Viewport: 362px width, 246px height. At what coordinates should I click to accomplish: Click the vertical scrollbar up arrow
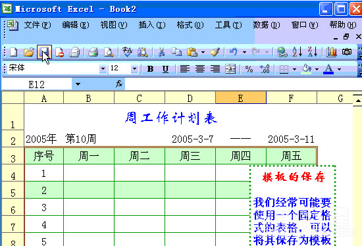[357, 101]
